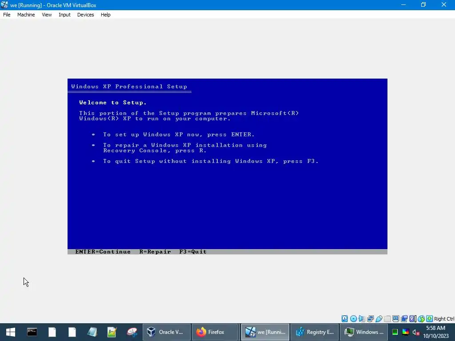Click the keyboard capture green arrow icon

(x=430, y=319)
